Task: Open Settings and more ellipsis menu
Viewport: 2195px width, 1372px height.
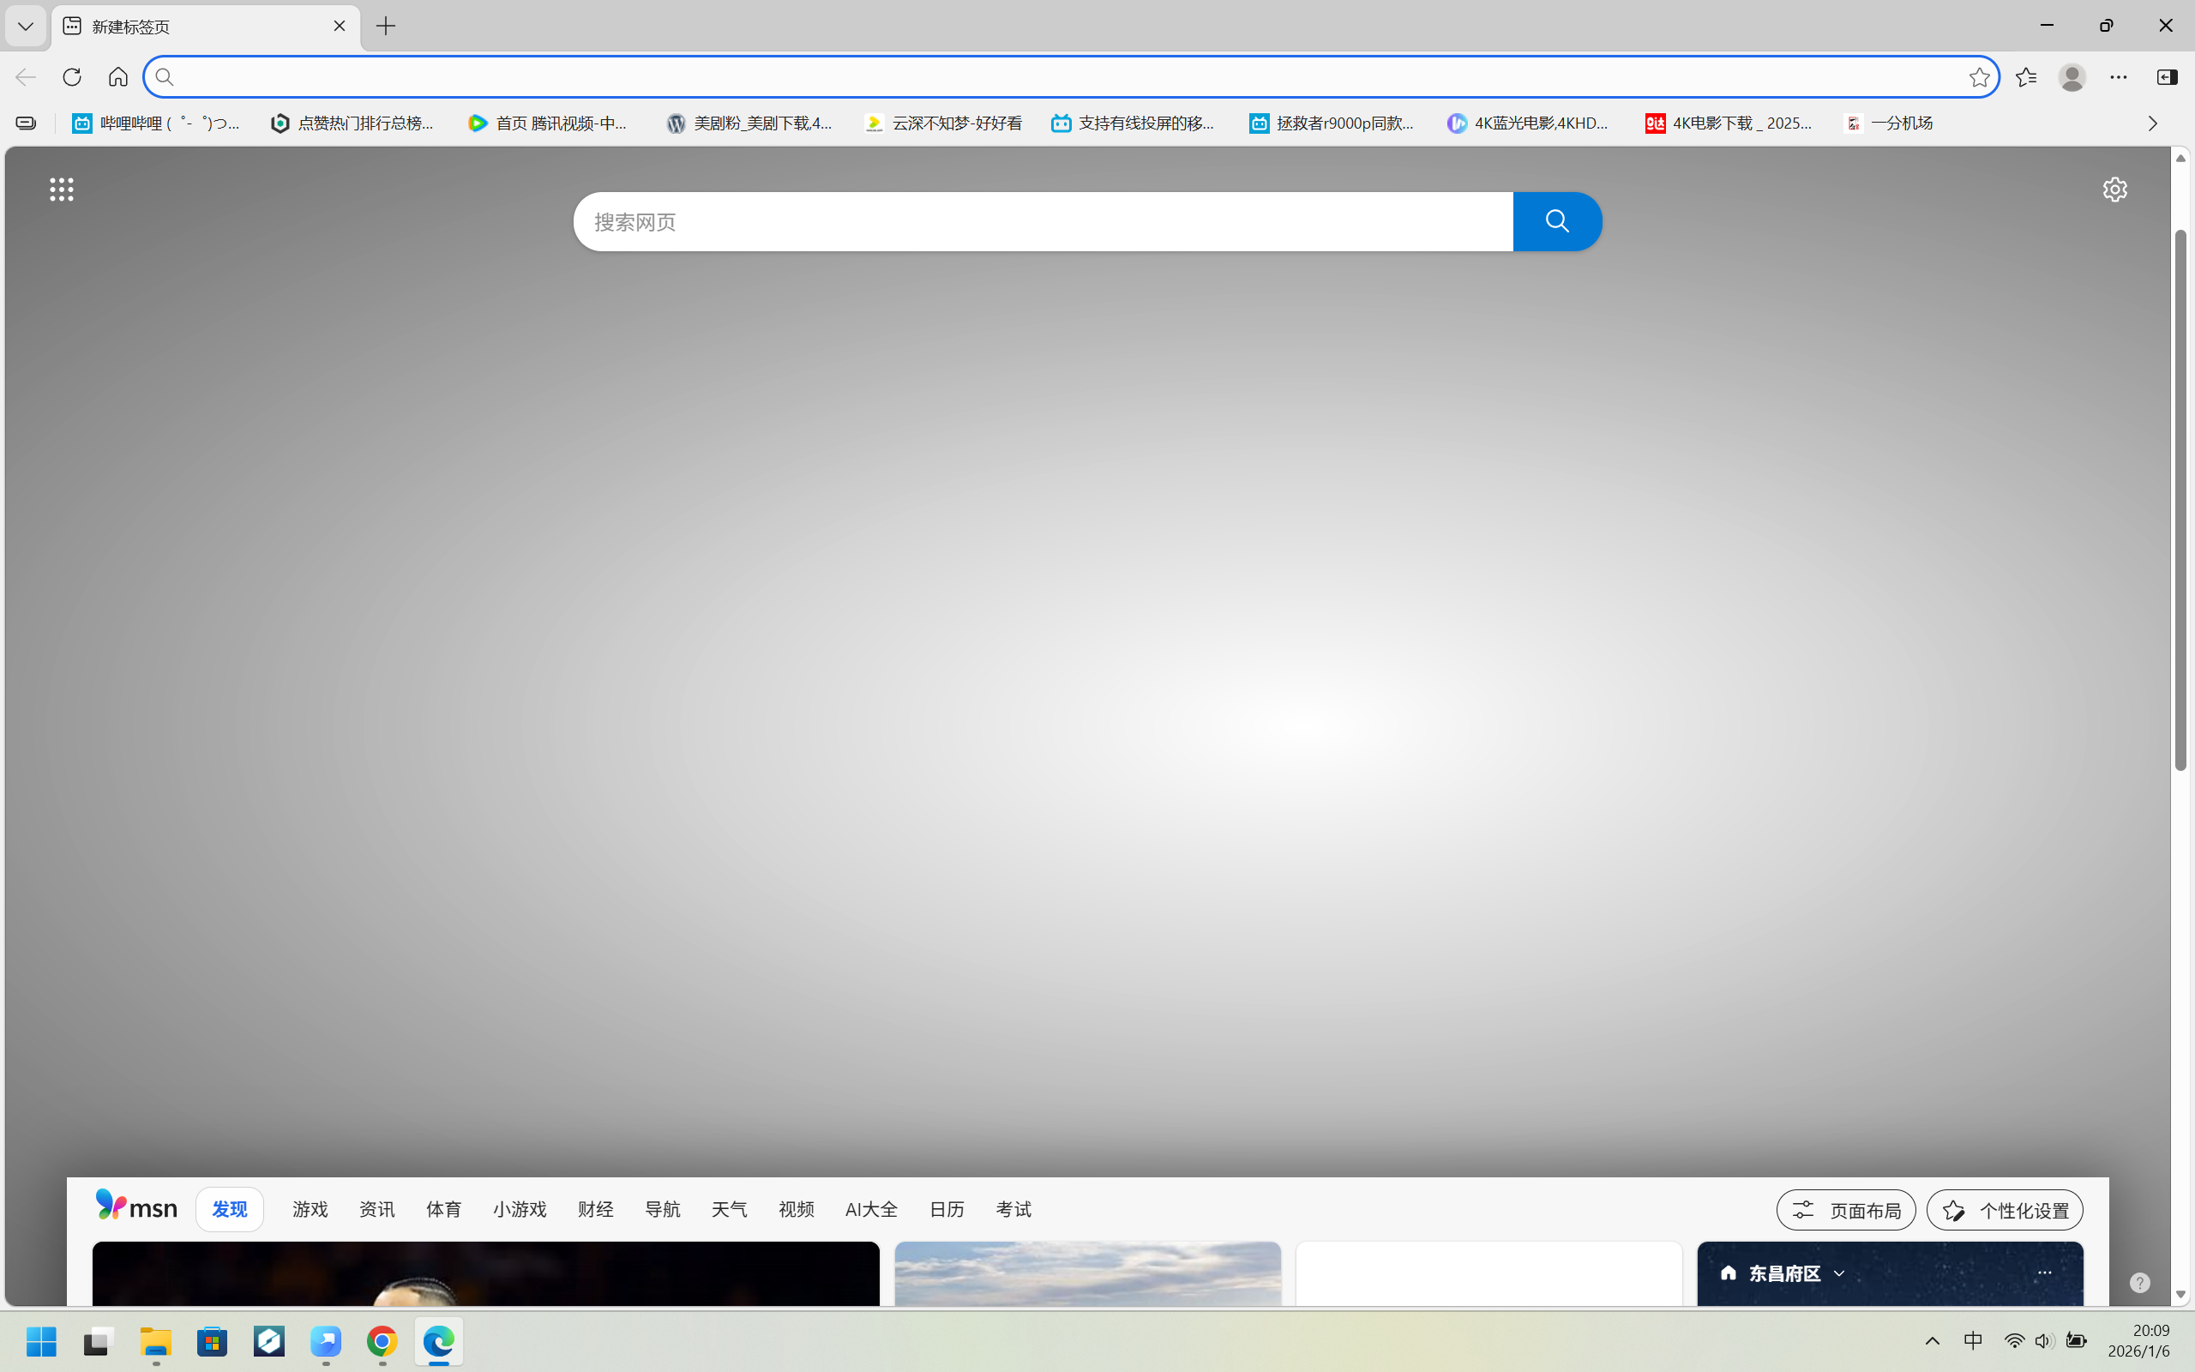Action: (x=2118, y=77)
